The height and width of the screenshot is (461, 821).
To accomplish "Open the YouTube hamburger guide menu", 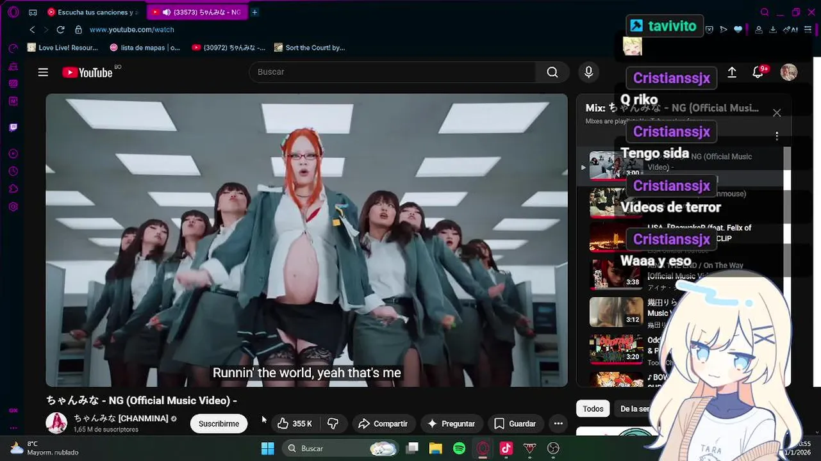I will [x=43, y=72].
